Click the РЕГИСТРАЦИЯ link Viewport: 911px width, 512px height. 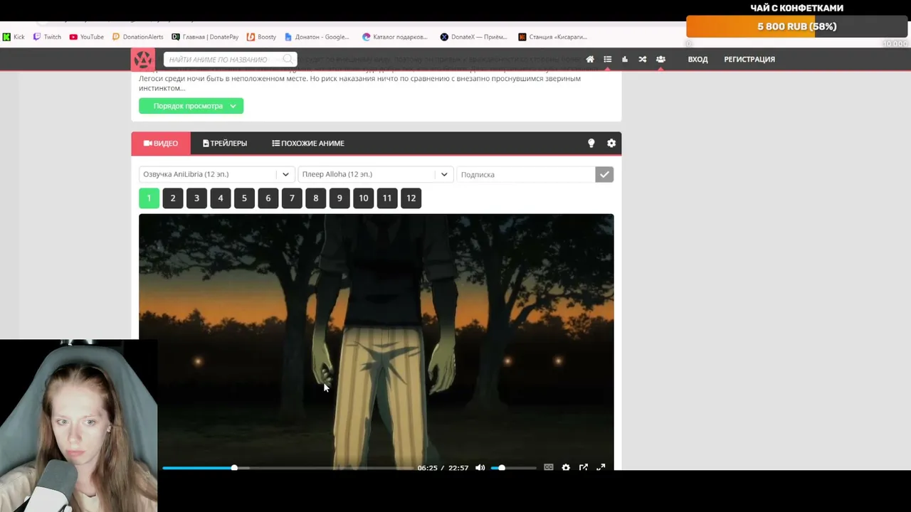click(749, 59)
